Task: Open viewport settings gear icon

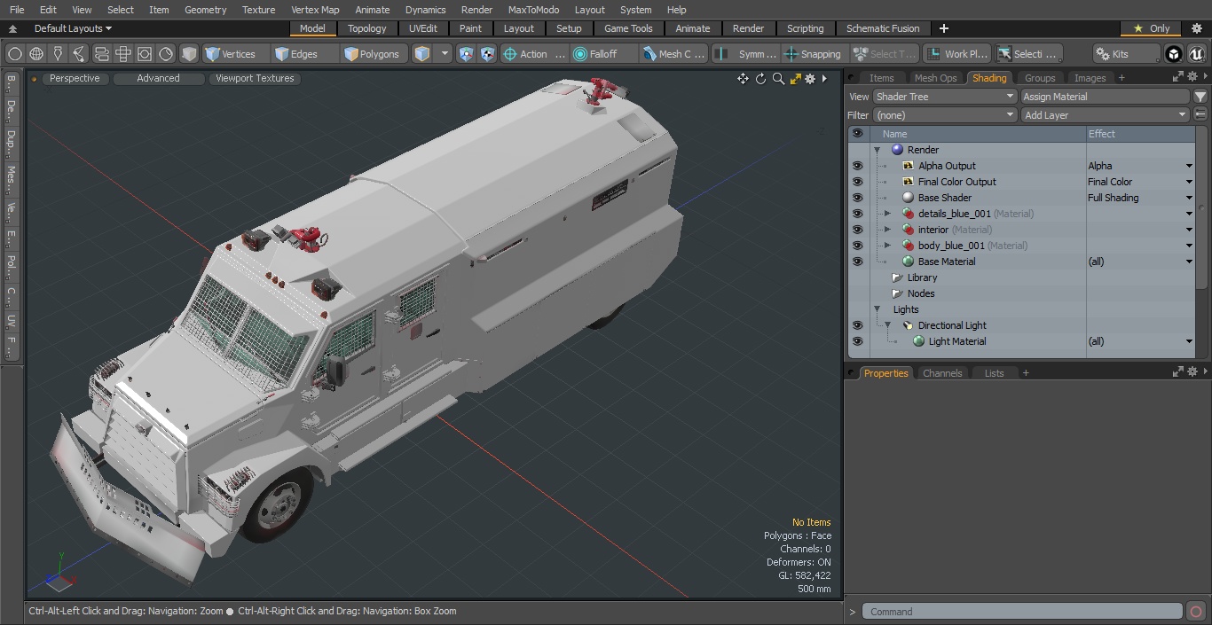Action: coord(810,79)
